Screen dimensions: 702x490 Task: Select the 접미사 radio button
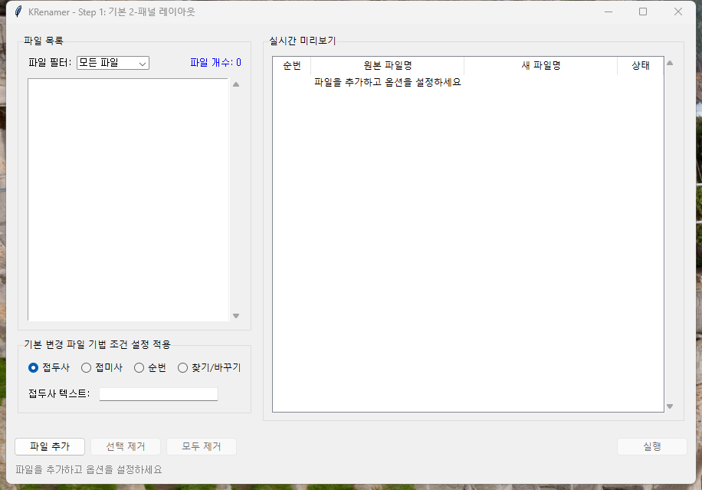[86, 367]
